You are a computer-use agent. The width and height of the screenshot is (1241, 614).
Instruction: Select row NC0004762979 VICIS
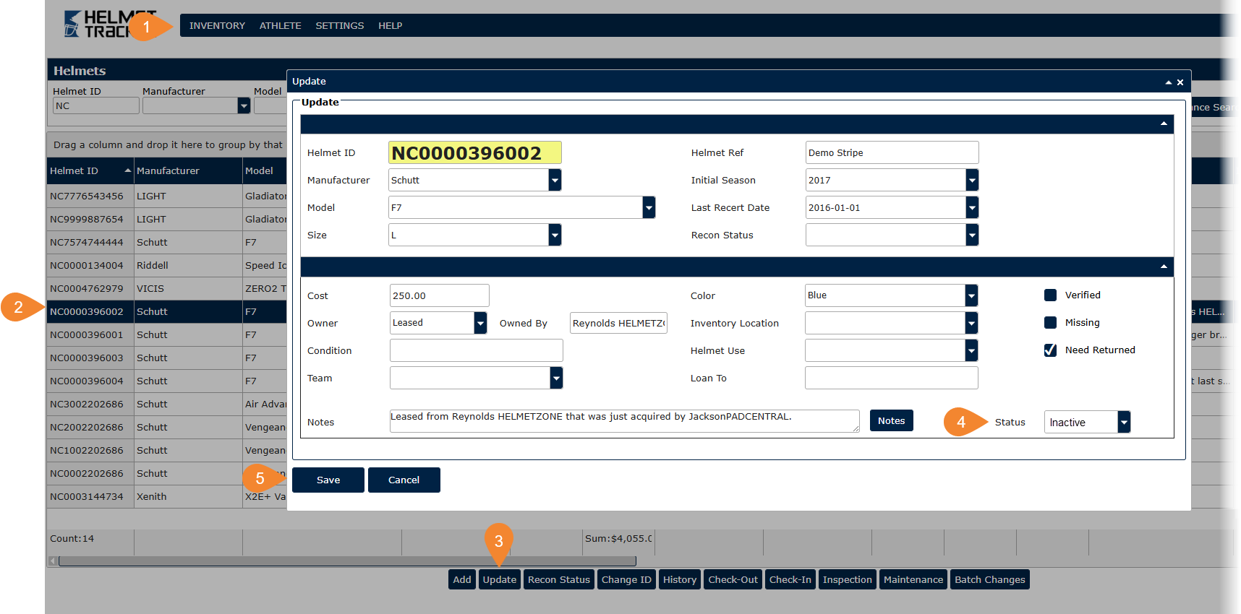[166, 288]
